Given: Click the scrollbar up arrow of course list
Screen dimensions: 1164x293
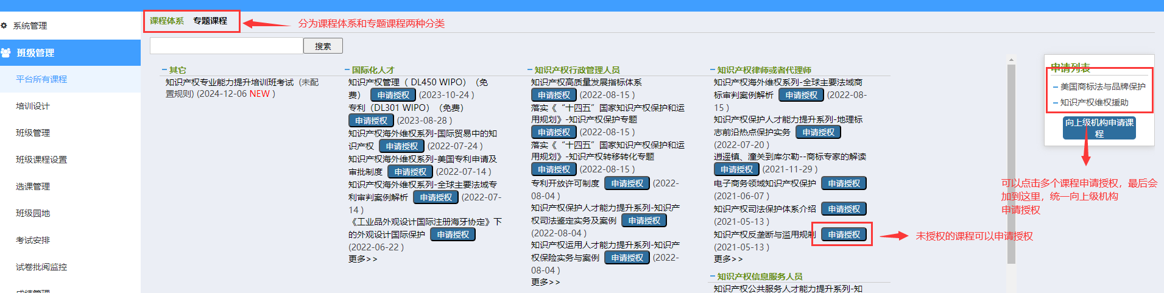Looking at the screenshot, I should pyautogui.click(x=1011, y=60).
